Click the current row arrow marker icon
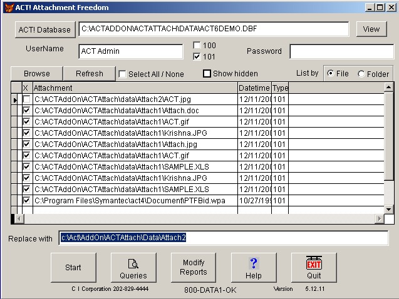The height and width of the screenshot is (299, 399). point(15,100)
